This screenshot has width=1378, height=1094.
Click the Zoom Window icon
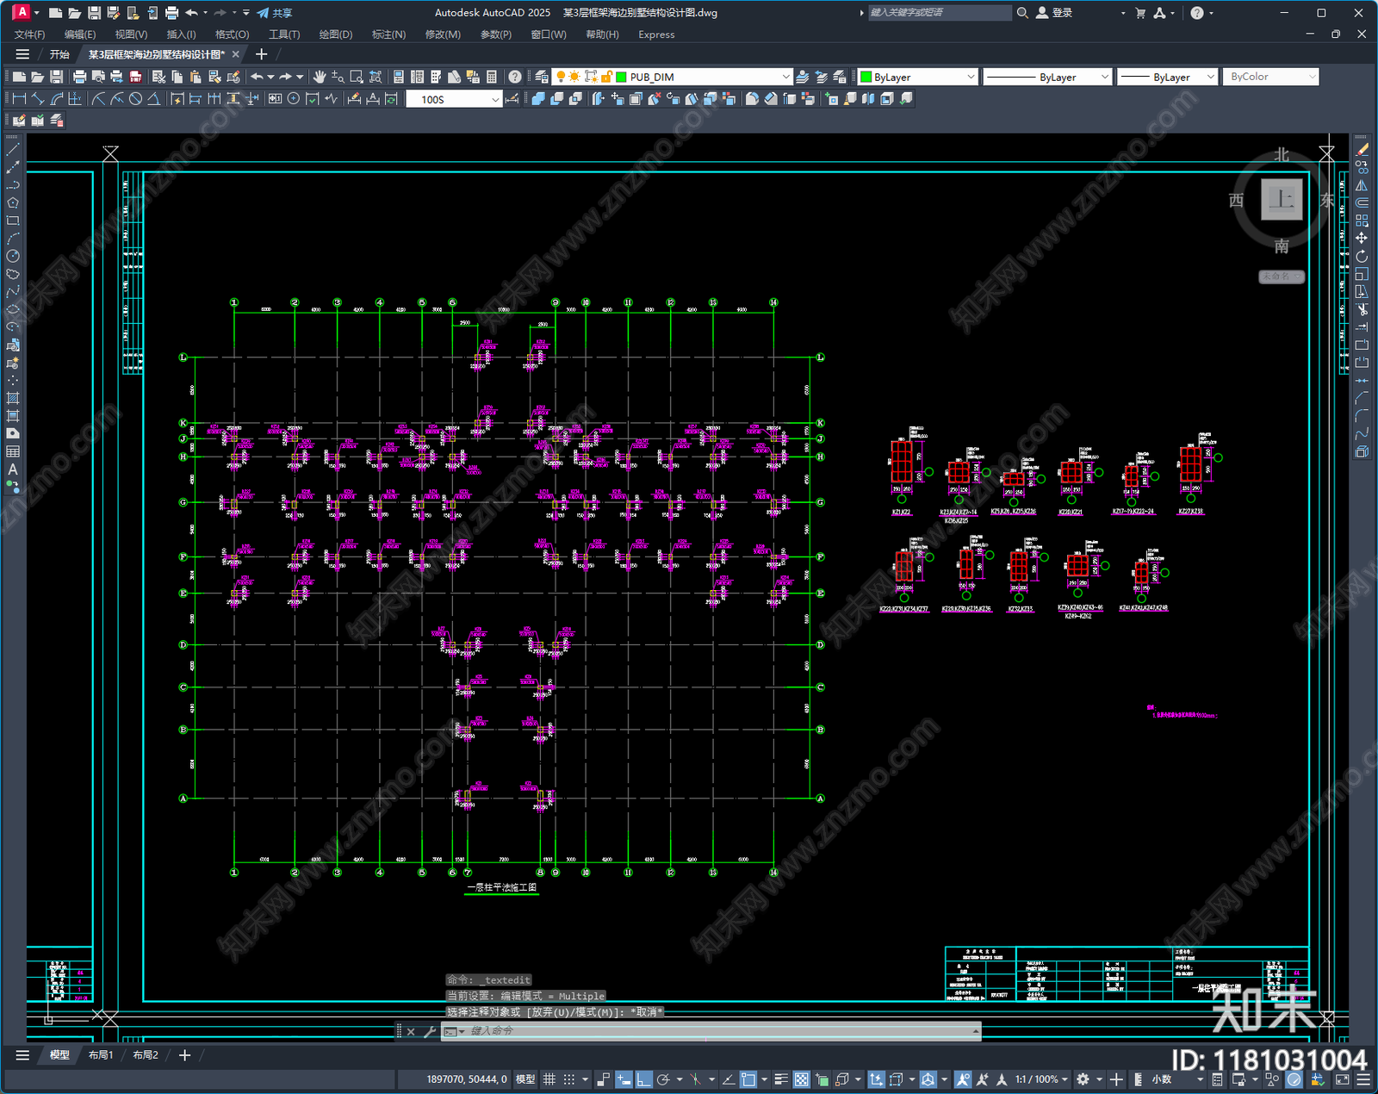point(357,77)
